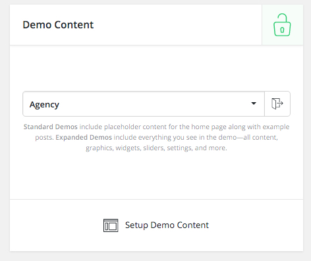The width and height of the screenshot is (311, 261).
Task: Open the Agency demo selector
Action: [144, 103]
